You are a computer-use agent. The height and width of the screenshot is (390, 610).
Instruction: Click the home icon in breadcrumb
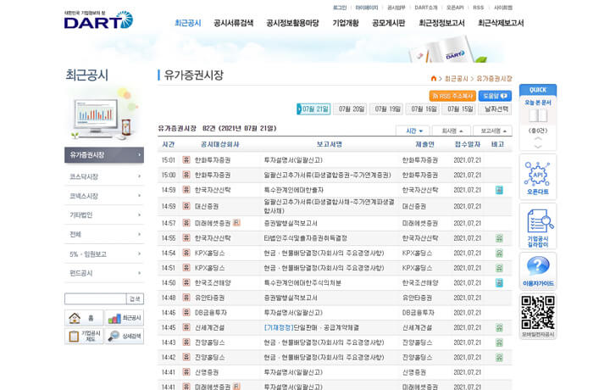coord(434,79)
